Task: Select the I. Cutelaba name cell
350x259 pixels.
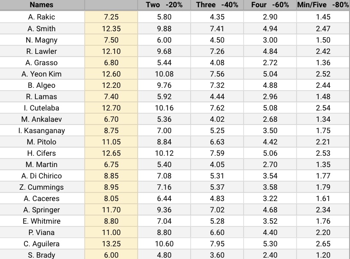Action: tap(42, 108)
